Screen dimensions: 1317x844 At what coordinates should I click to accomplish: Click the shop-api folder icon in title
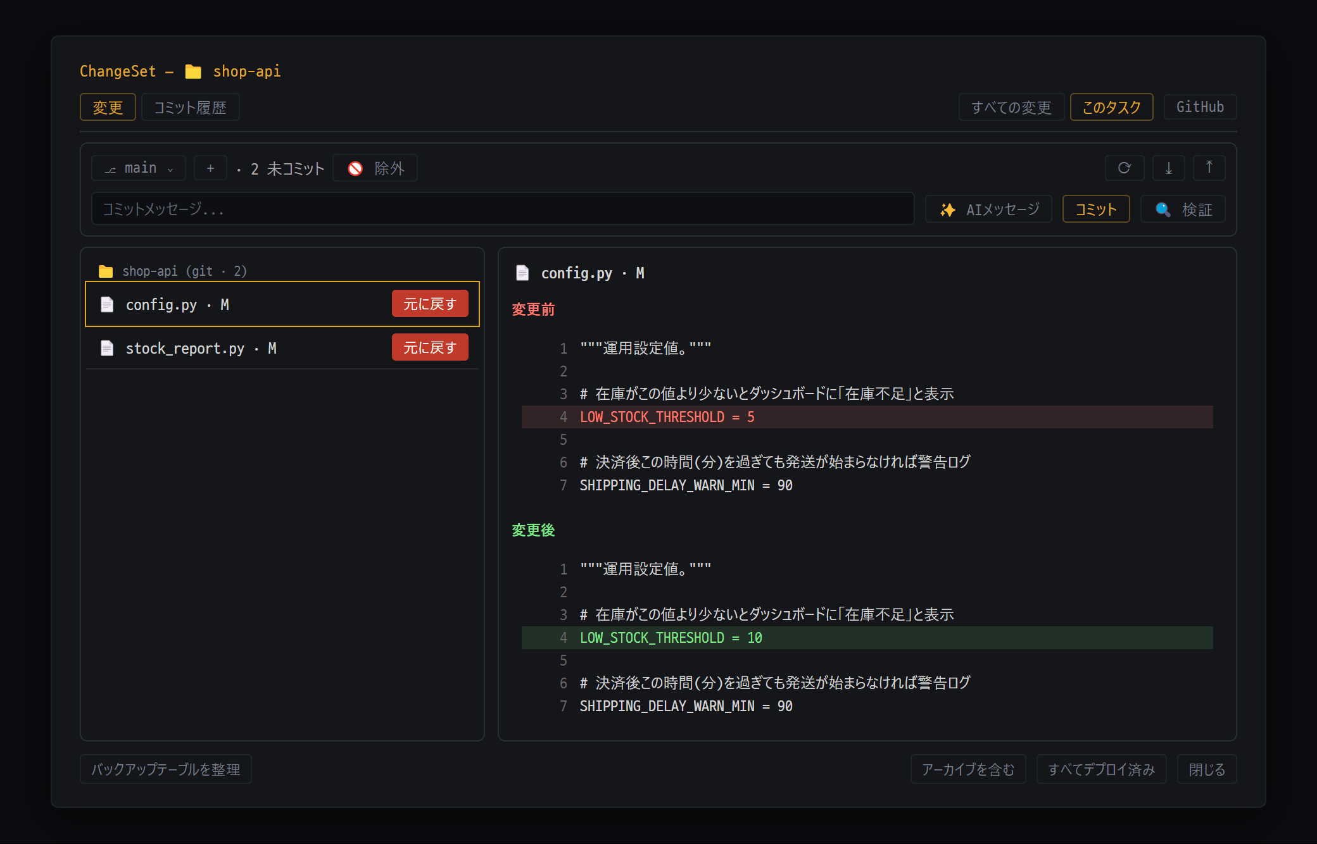tap(193, 71)
